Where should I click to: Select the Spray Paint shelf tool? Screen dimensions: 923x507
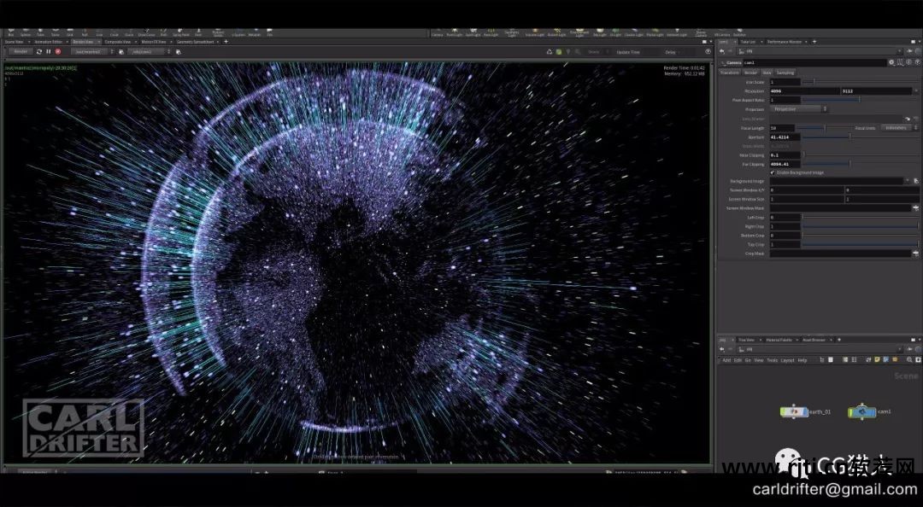tap(180, 32)
